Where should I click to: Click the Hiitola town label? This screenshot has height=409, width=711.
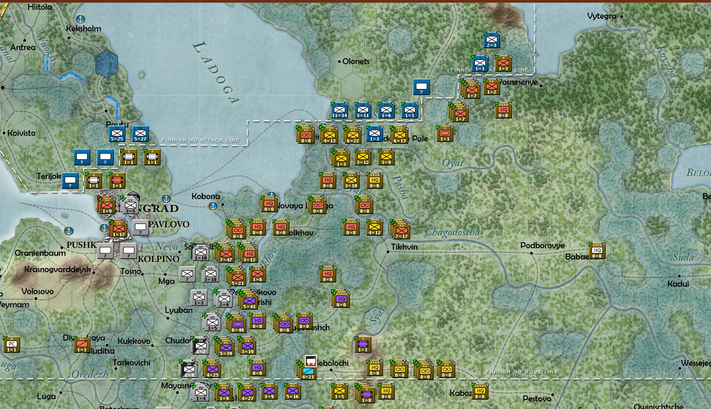tap(40, 7)
